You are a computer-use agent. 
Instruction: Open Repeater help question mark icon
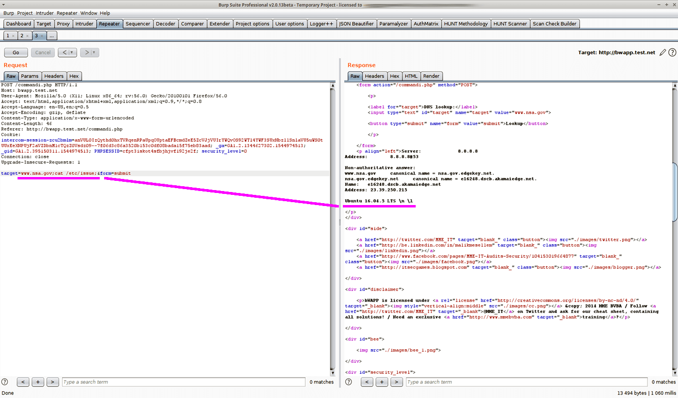tap(672, 52)
